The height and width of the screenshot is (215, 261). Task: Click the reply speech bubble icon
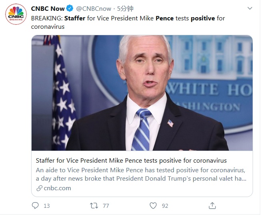click(x=36, y=205)
